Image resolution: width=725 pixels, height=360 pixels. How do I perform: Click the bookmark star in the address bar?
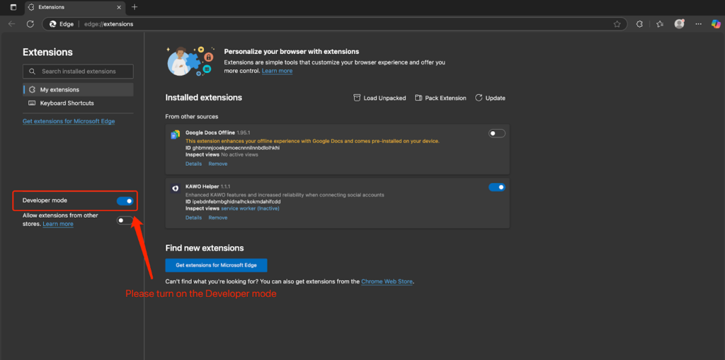point(617,23)
